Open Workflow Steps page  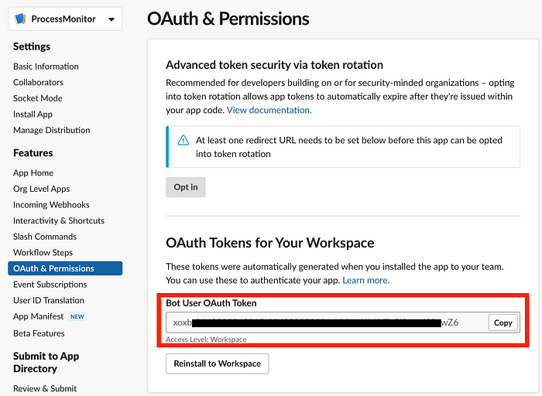pos(43,252)
